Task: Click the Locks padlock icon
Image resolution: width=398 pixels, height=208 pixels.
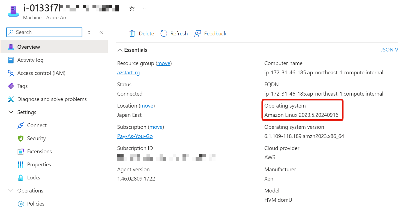Action: (21, 178)
